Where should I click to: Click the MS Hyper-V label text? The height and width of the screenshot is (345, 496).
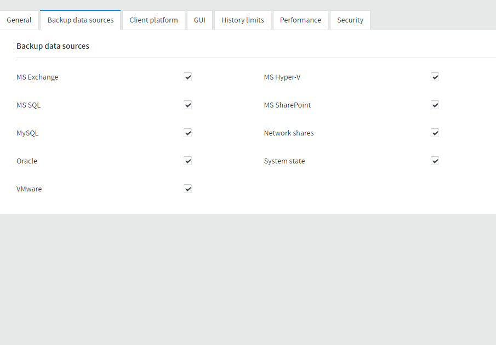tap(282, 77)
